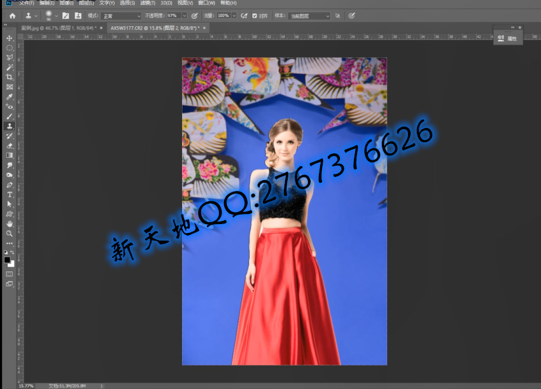Select the Move tool

click(x=10, y=38)
